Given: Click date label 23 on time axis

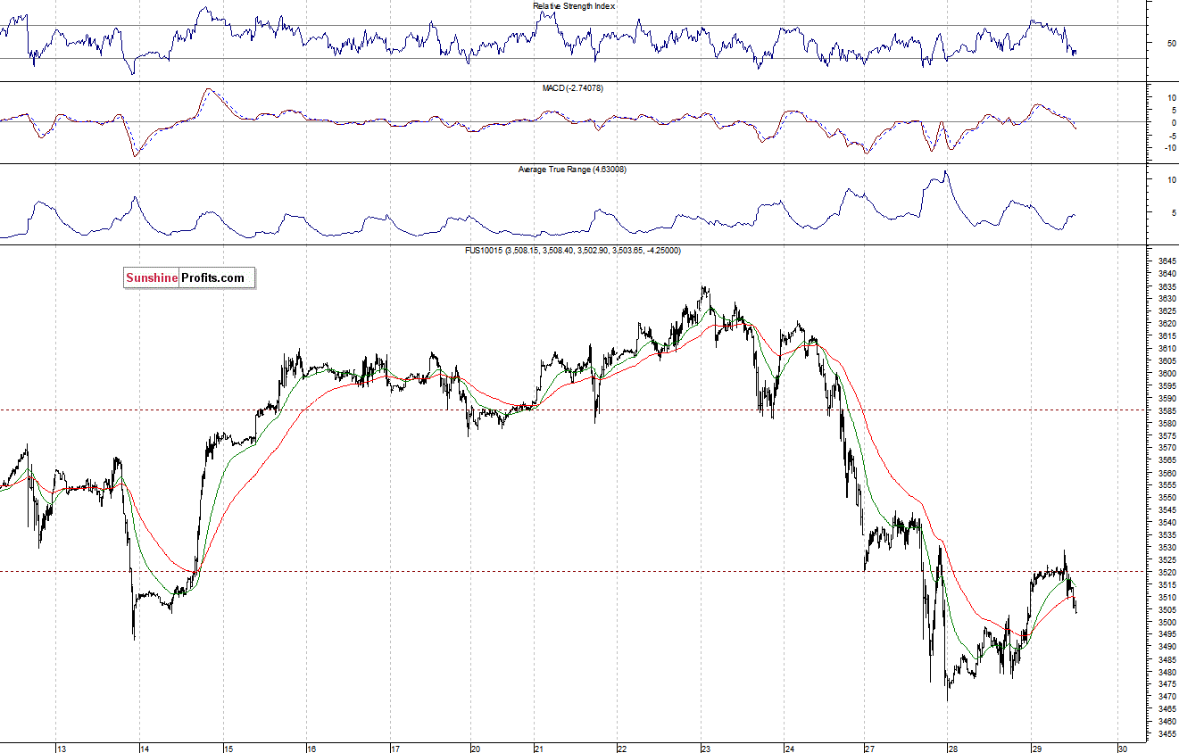Looking at the screenshot, I should click(x=706, y=748).
